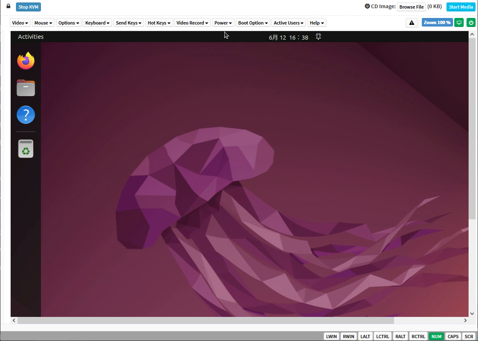Open the Options dropdown menu
The height and width of the screenshot is (341, 478).
[x=69, y=23]
